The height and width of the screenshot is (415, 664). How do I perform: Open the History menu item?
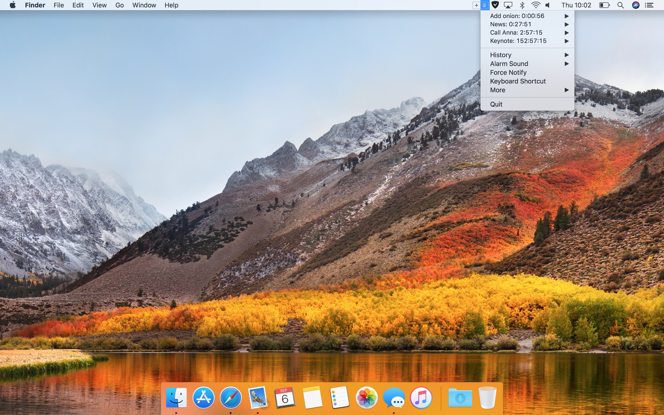click(527, 55)
